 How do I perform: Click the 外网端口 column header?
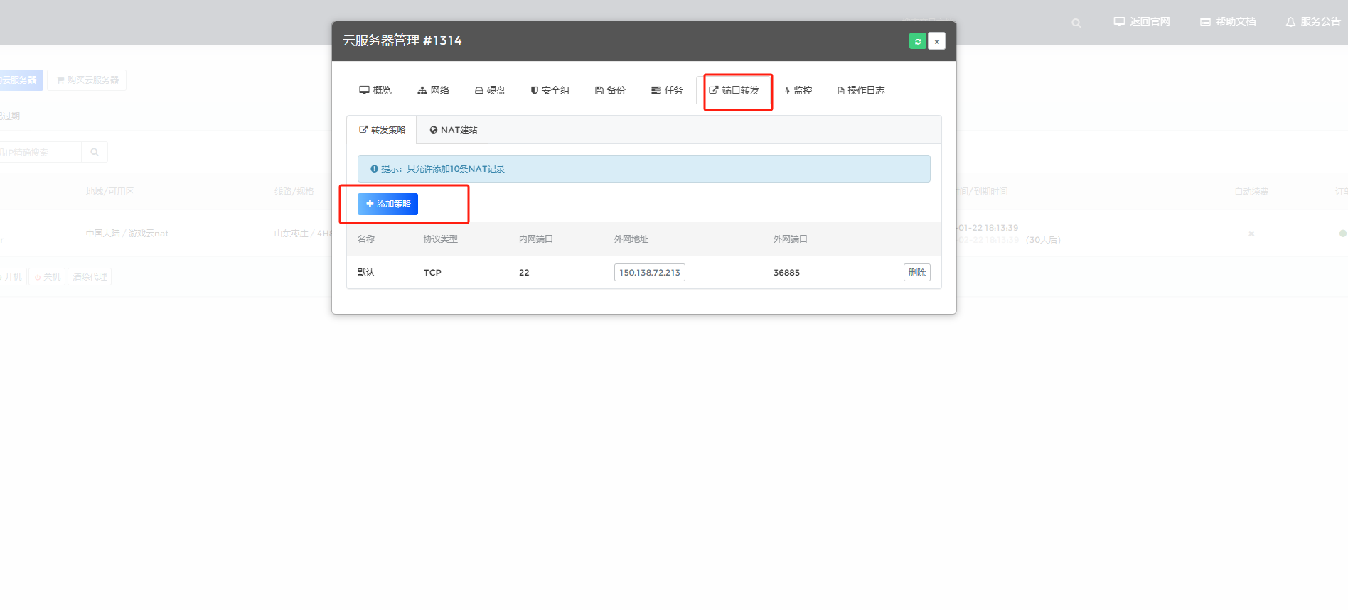point(791,239)
